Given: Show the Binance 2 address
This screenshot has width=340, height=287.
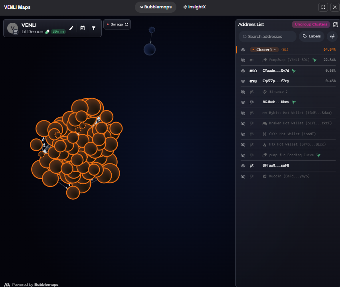Looking at the screenshot, I should 243,92.
